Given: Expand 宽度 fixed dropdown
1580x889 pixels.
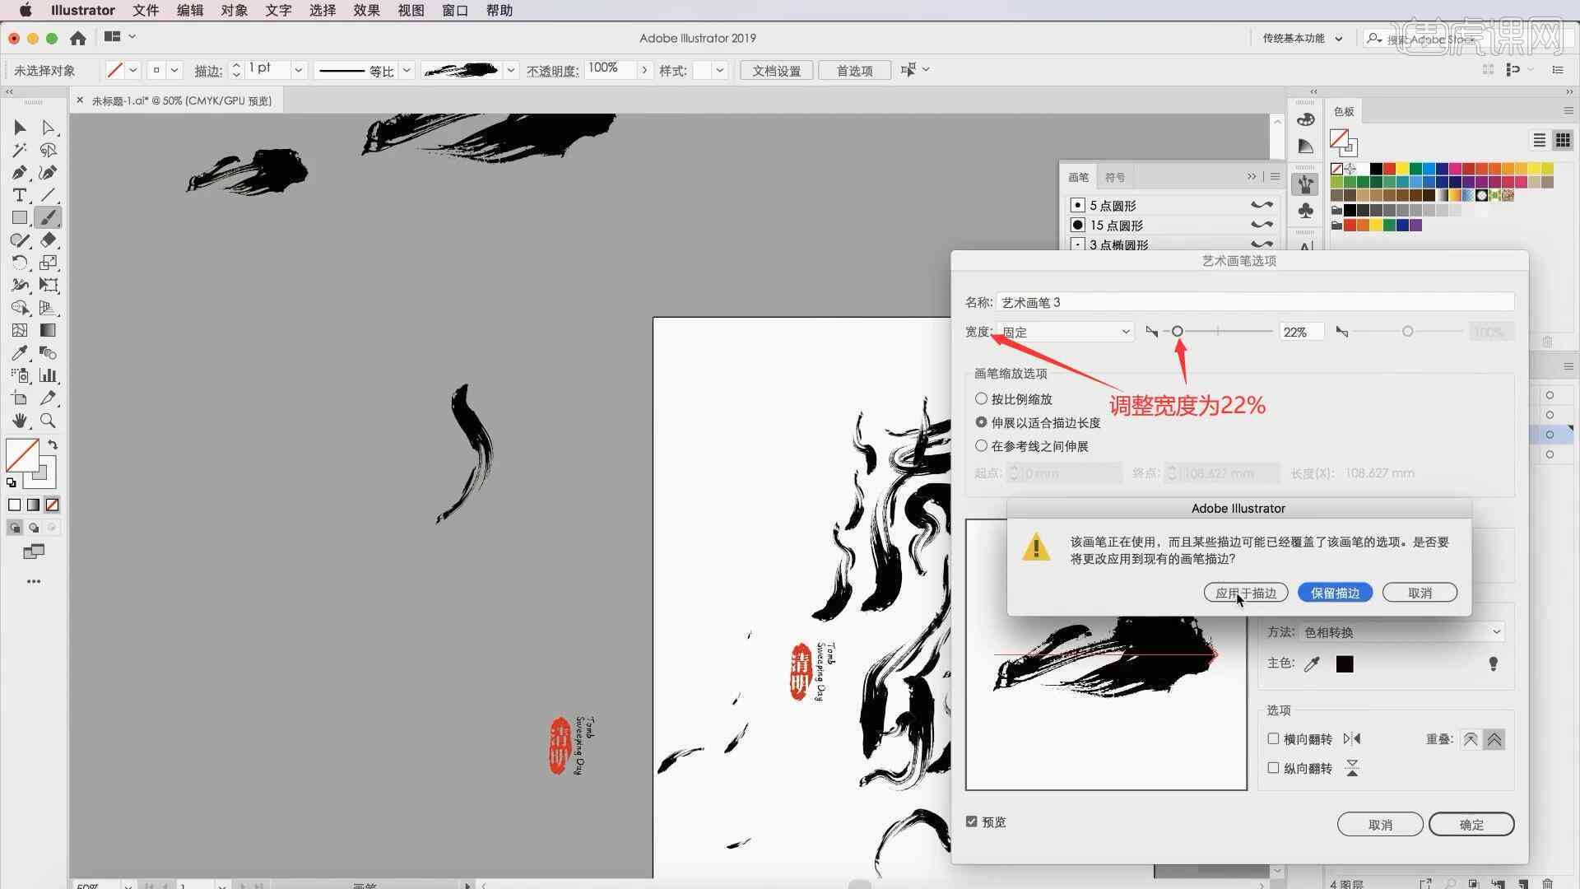Looking at the screenshot, I should coord(1123,331).
